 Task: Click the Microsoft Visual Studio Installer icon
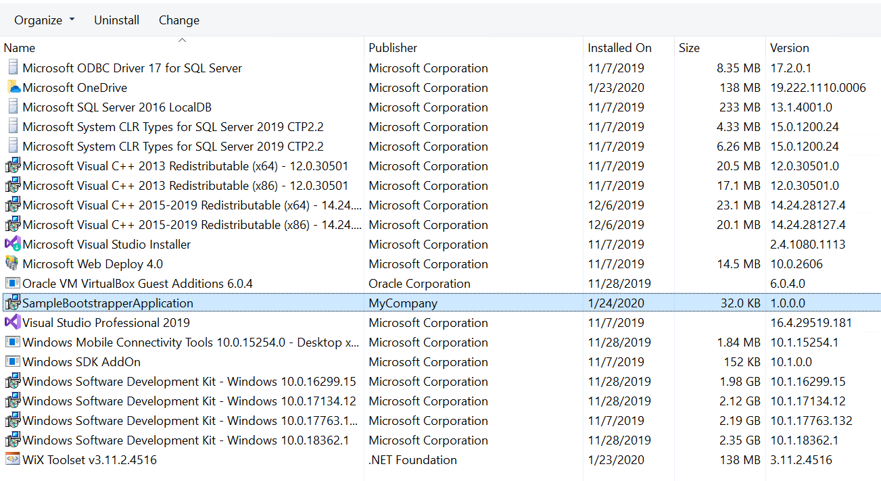[x=13, y=245]
